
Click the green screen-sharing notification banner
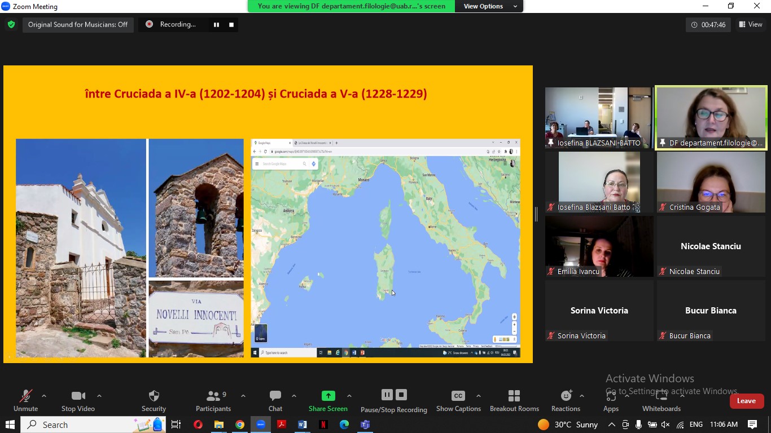coord(351,6)
